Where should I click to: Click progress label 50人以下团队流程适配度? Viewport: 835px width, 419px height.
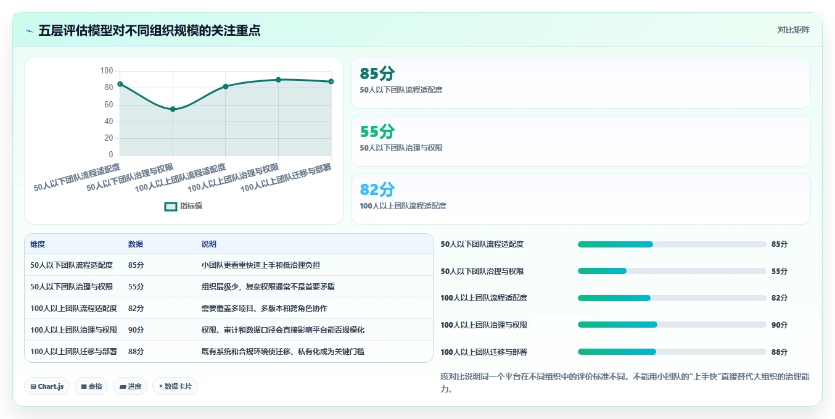[482, 244]
